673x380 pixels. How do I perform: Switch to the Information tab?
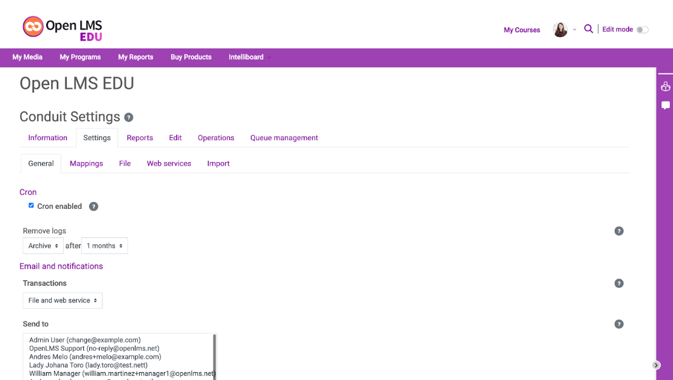tap(47, 138)
